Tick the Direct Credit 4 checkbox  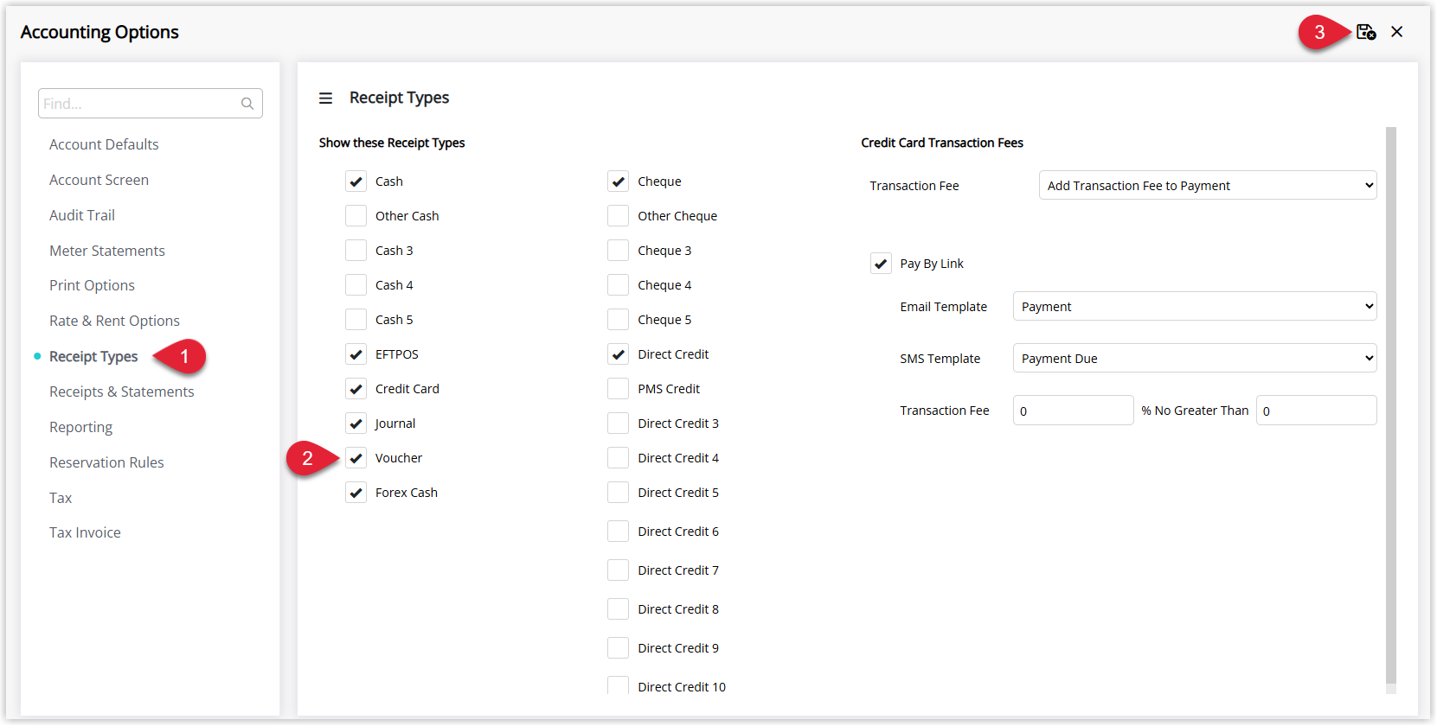(618, 458)
